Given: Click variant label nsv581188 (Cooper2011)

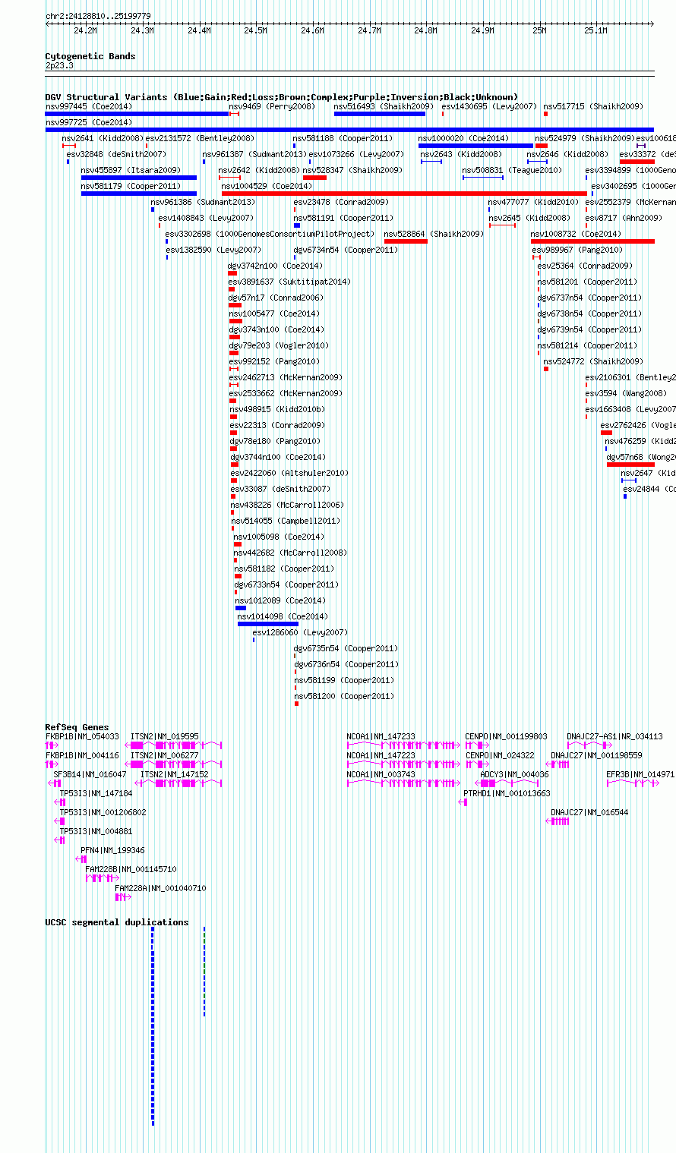Looking at the screenshot, I should 343,139.
